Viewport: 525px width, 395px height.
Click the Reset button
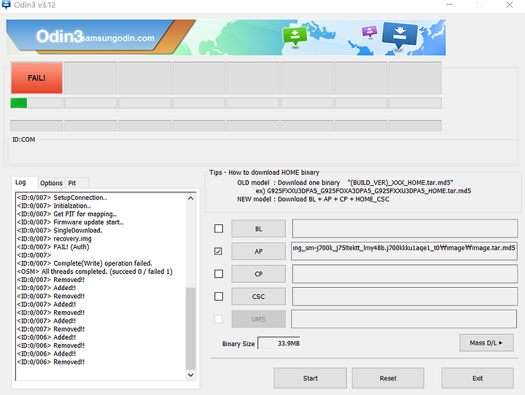pos(388,378)
